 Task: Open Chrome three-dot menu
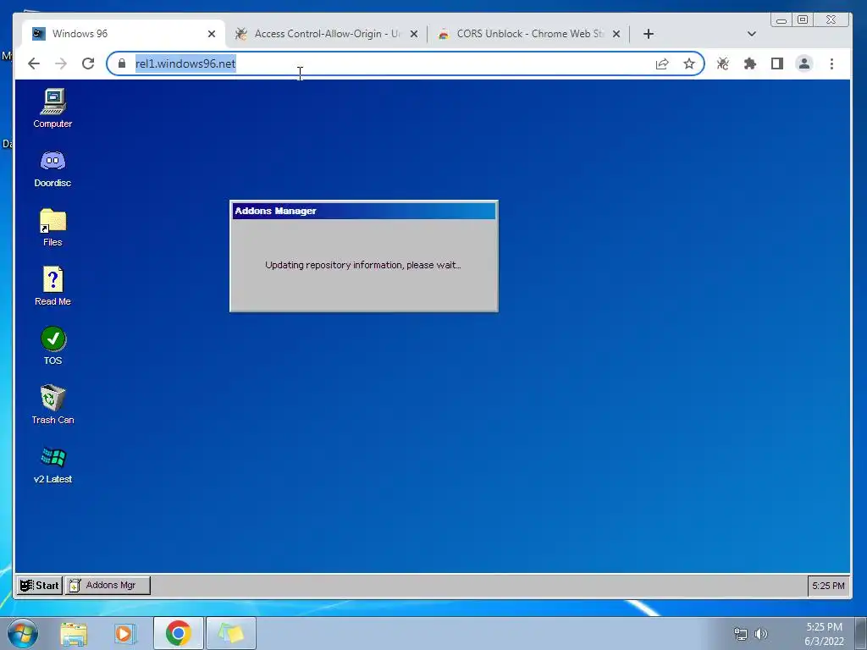click(x=831, y=63)
